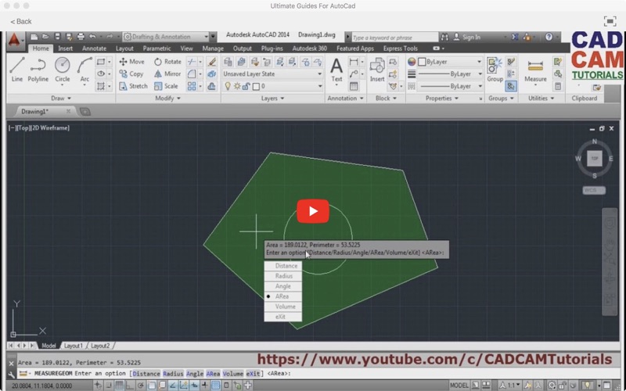
Task: Expand the Layers panel
Action: pos(272,99)
